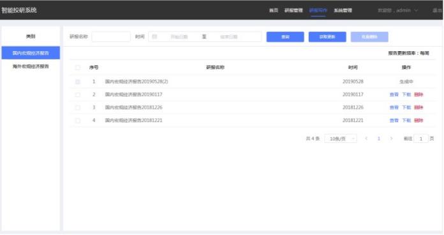Download the report dated 20181221
The height and width of the screenshot is (235, 444).
coord(406,121)
